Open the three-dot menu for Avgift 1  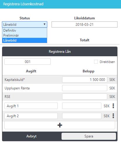tap(113, 106)
